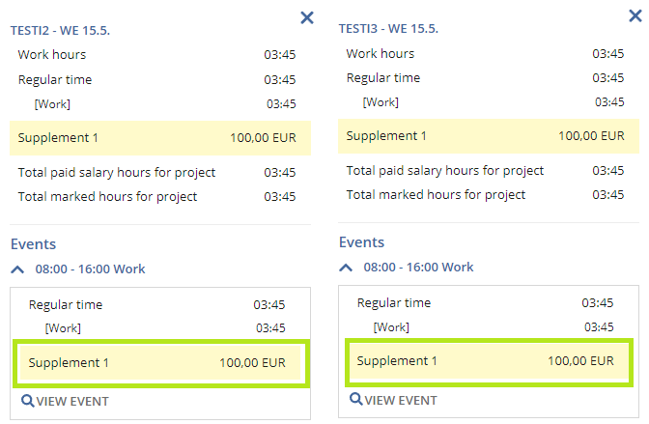Viewport: 649px width, 424px height.
Task: Click the 08:00 - 16:00 Work label in TESTI2
Action: [x=90, y=269]
